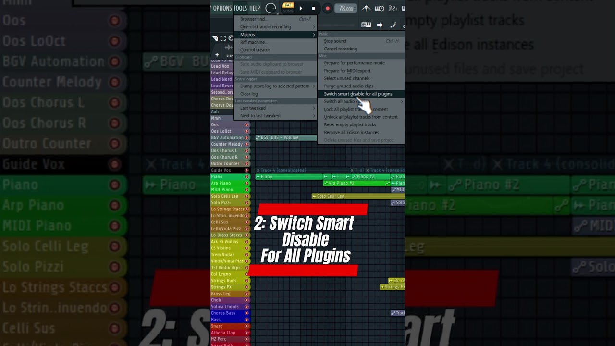The image size is (615, 346).
Task: Choose Stop sound under Panic
Action: tap(361, 41)
